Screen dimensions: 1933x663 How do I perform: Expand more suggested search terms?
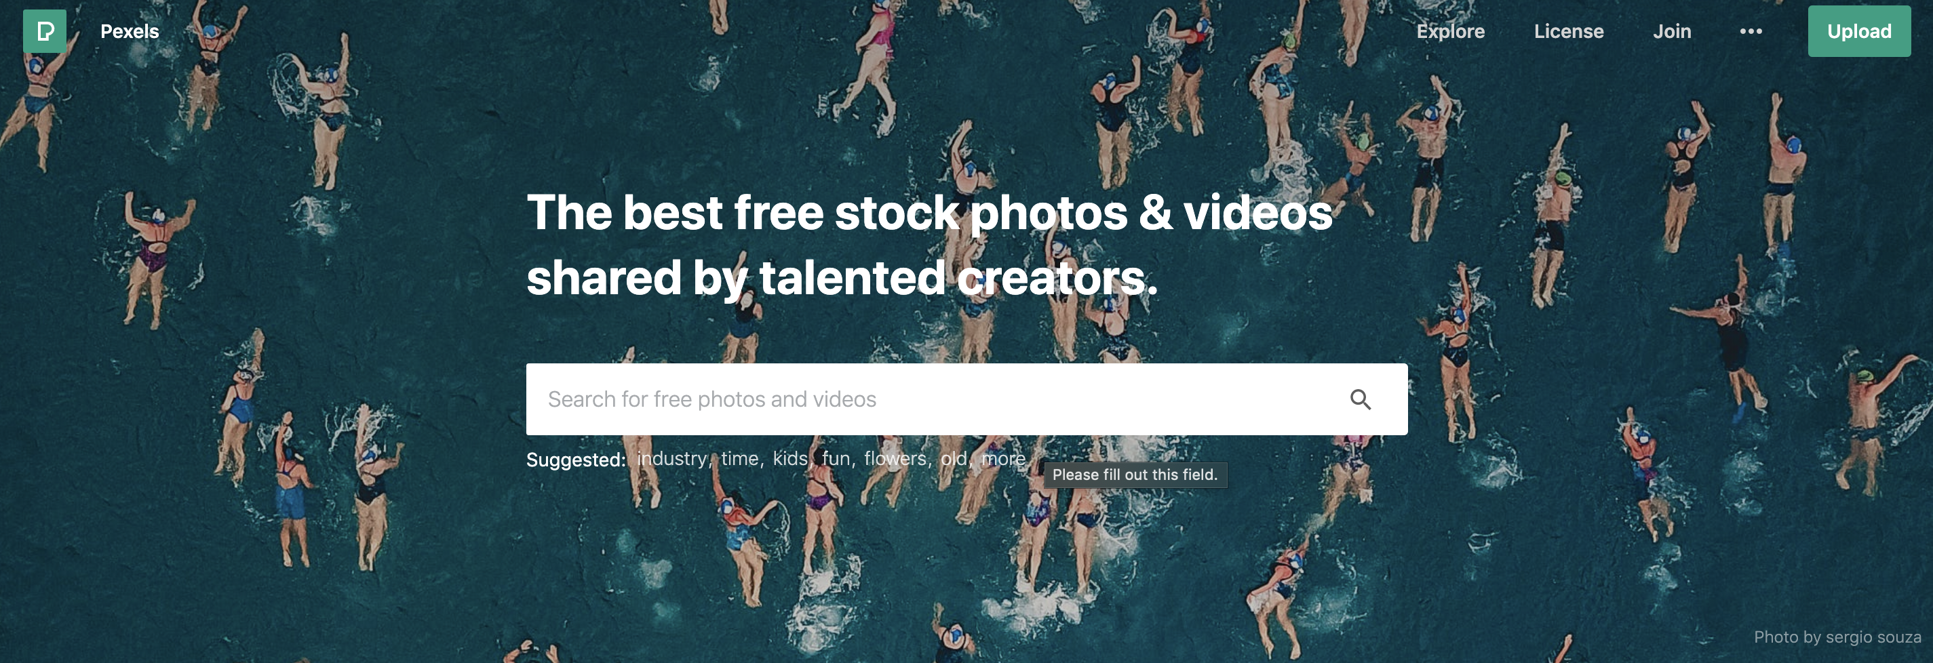click(1002, 459)
